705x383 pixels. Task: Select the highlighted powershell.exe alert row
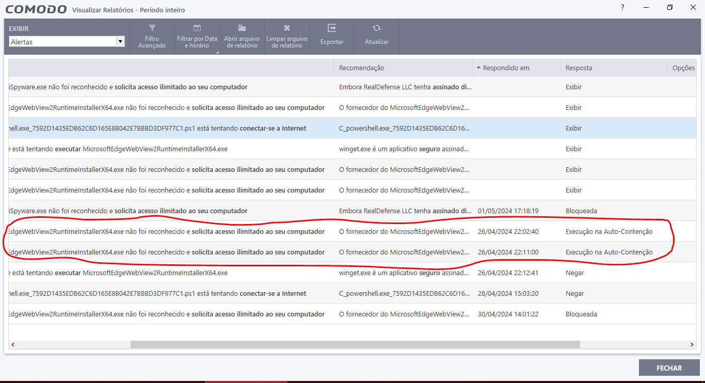coord(206,129)
